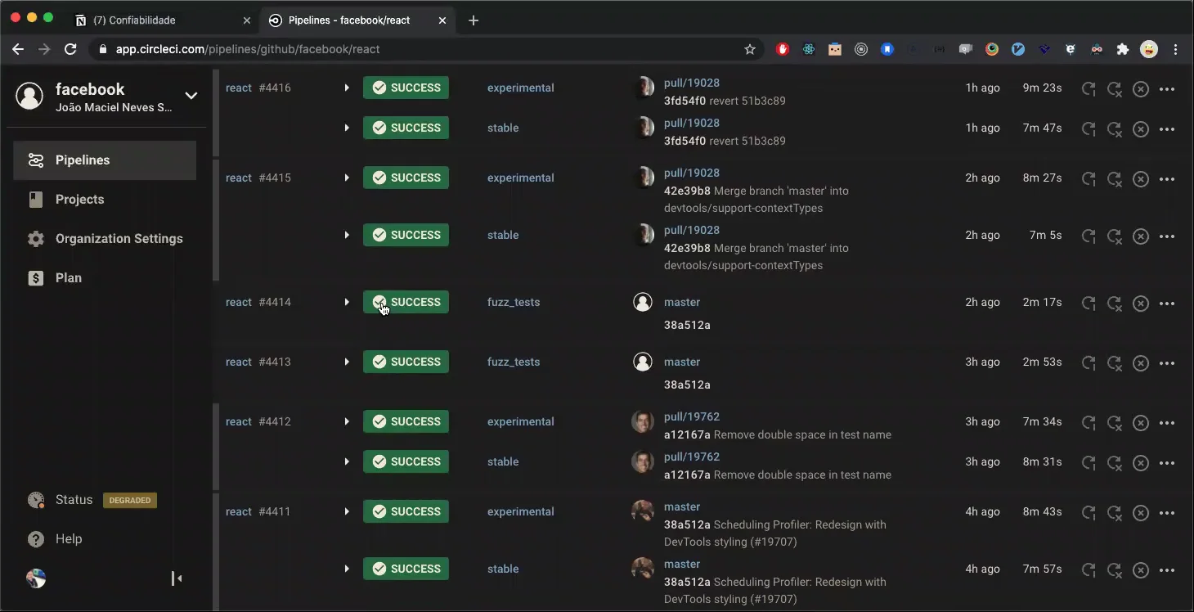
Task: Expand the #4416 experimental workflow row
Action: click(347, 88)
